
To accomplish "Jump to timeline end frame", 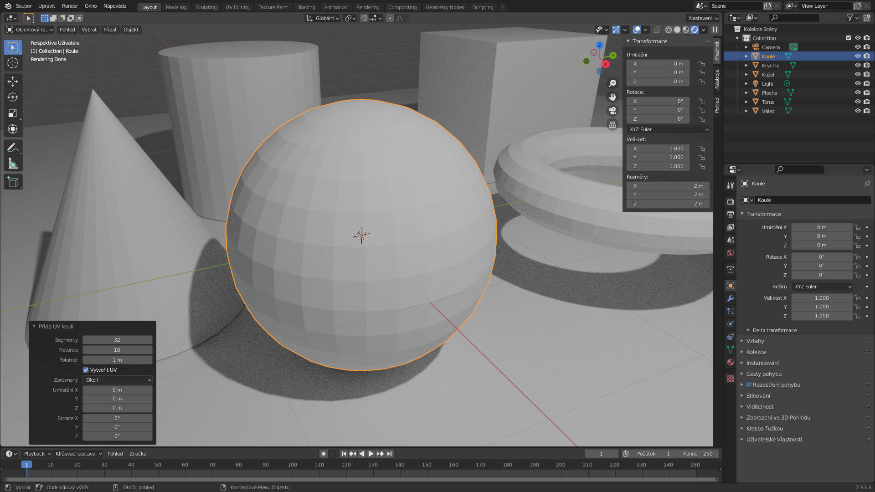I will 389,454.
